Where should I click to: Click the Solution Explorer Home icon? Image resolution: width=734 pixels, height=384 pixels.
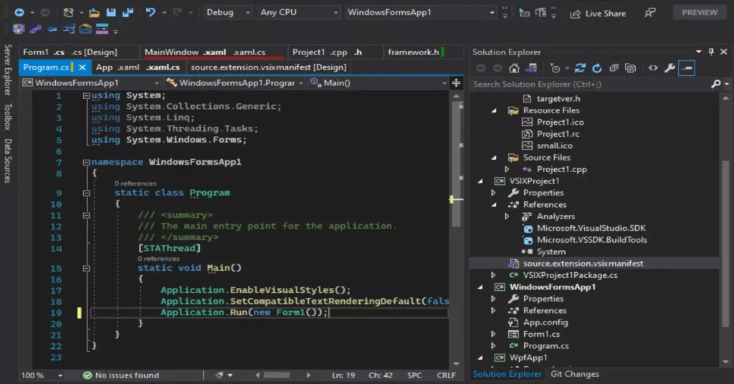point(514,68)
